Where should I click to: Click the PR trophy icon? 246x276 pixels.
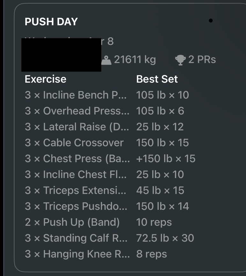[x=181, y=60]
